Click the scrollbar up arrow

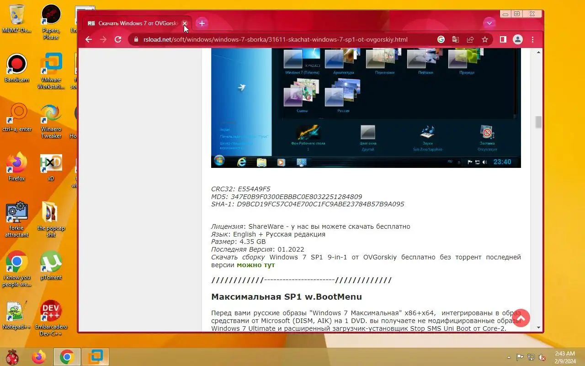(538, 52)
